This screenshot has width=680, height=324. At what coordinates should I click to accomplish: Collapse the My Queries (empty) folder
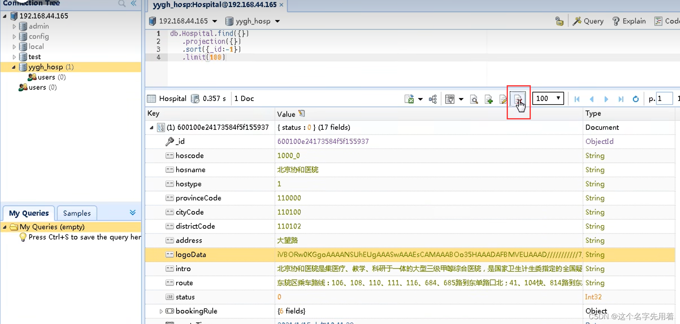[x=5, y=227]
